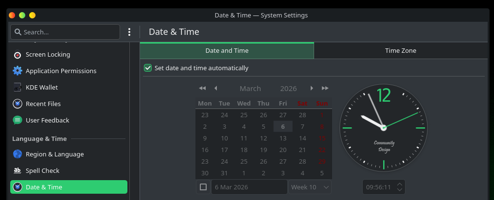
Task: Jump to previous year with double arrow
Action: (x=202, y=88)
